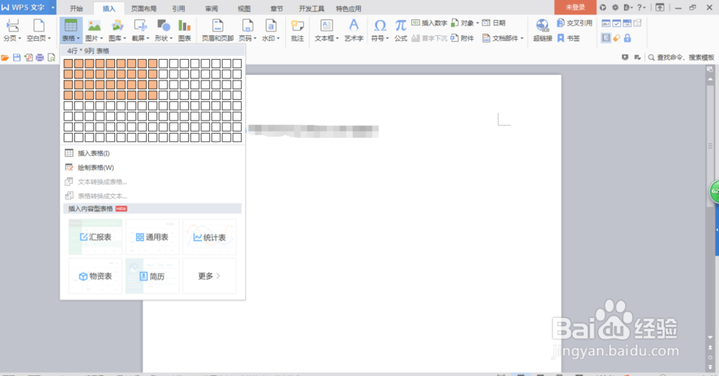
Task: Insert an 附件 attachment
Action: tap(462, 39)
